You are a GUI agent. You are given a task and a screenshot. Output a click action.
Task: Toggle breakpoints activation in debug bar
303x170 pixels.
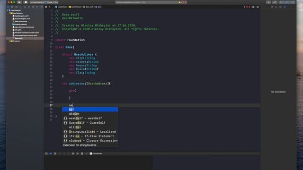51,153
